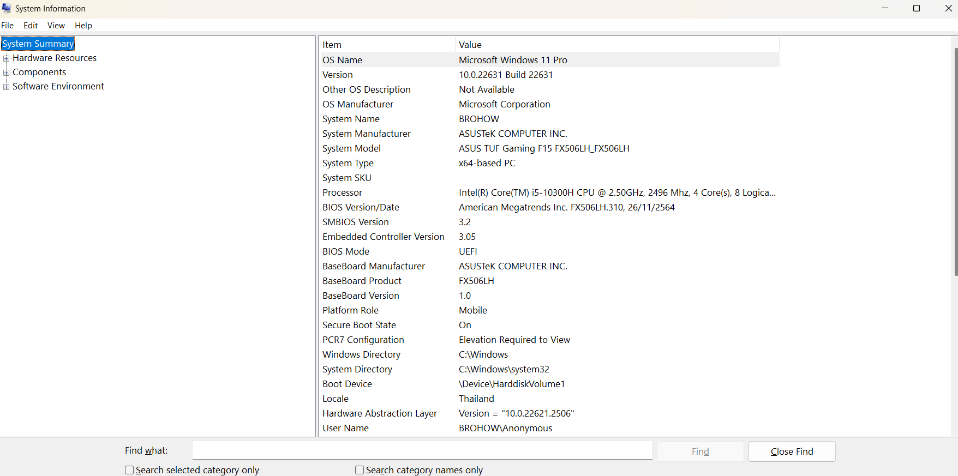Select the BaseBoard Manufacturer row
This screenshot has width=958, height=476.
point(549,266)
